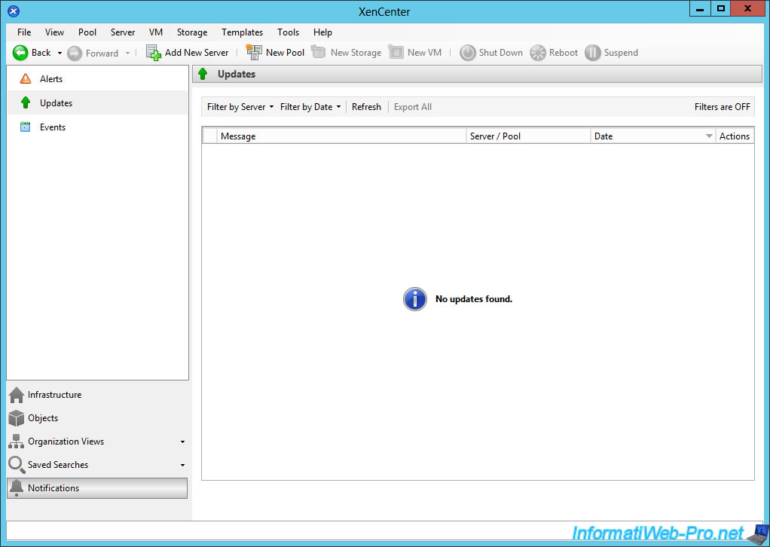Click the New Storage toolbar icon
Image resolution: width=770 pixels, height=547 pixels.
point(318,52)
